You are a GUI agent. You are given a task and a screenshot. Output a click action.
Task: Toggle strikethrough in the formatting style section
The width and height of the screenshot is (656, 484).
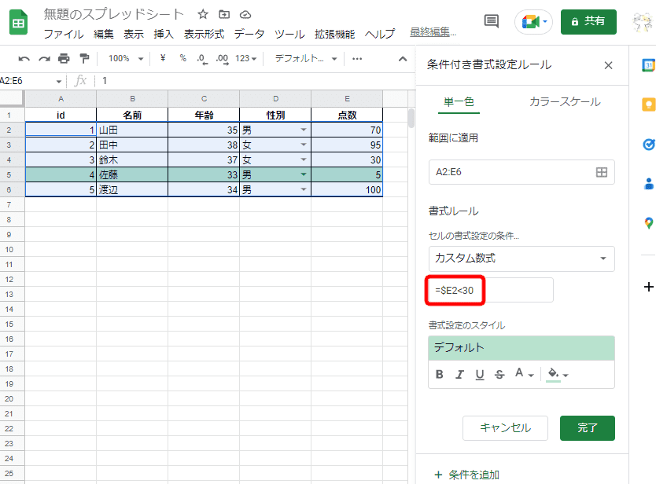(x=498, y=374)
